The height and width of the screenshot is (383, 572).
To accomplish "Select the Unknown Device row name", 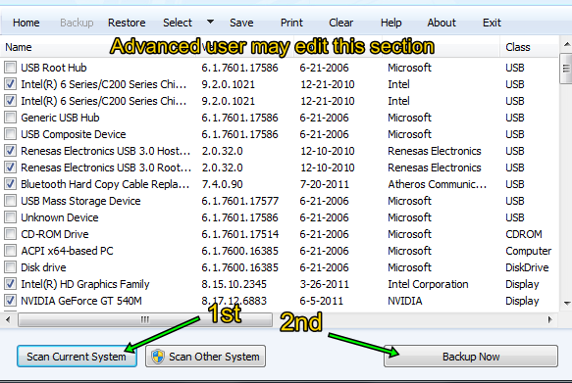I will point(60,217).
